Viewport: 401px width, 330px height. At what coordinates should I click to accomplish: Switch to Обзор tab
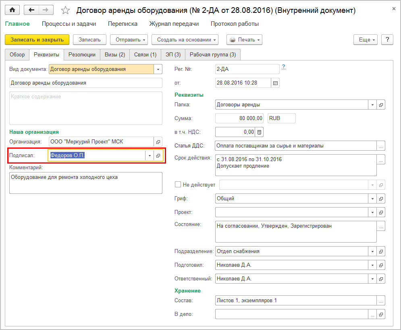(x=17, y=55)
